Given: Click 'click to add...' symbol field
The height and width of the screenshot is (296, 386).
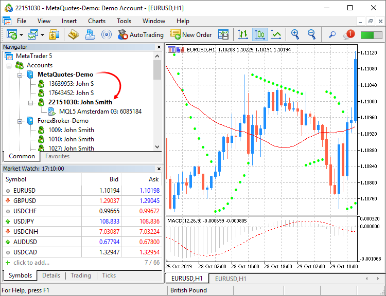Looking at the screenshot, I should [31, 263].
